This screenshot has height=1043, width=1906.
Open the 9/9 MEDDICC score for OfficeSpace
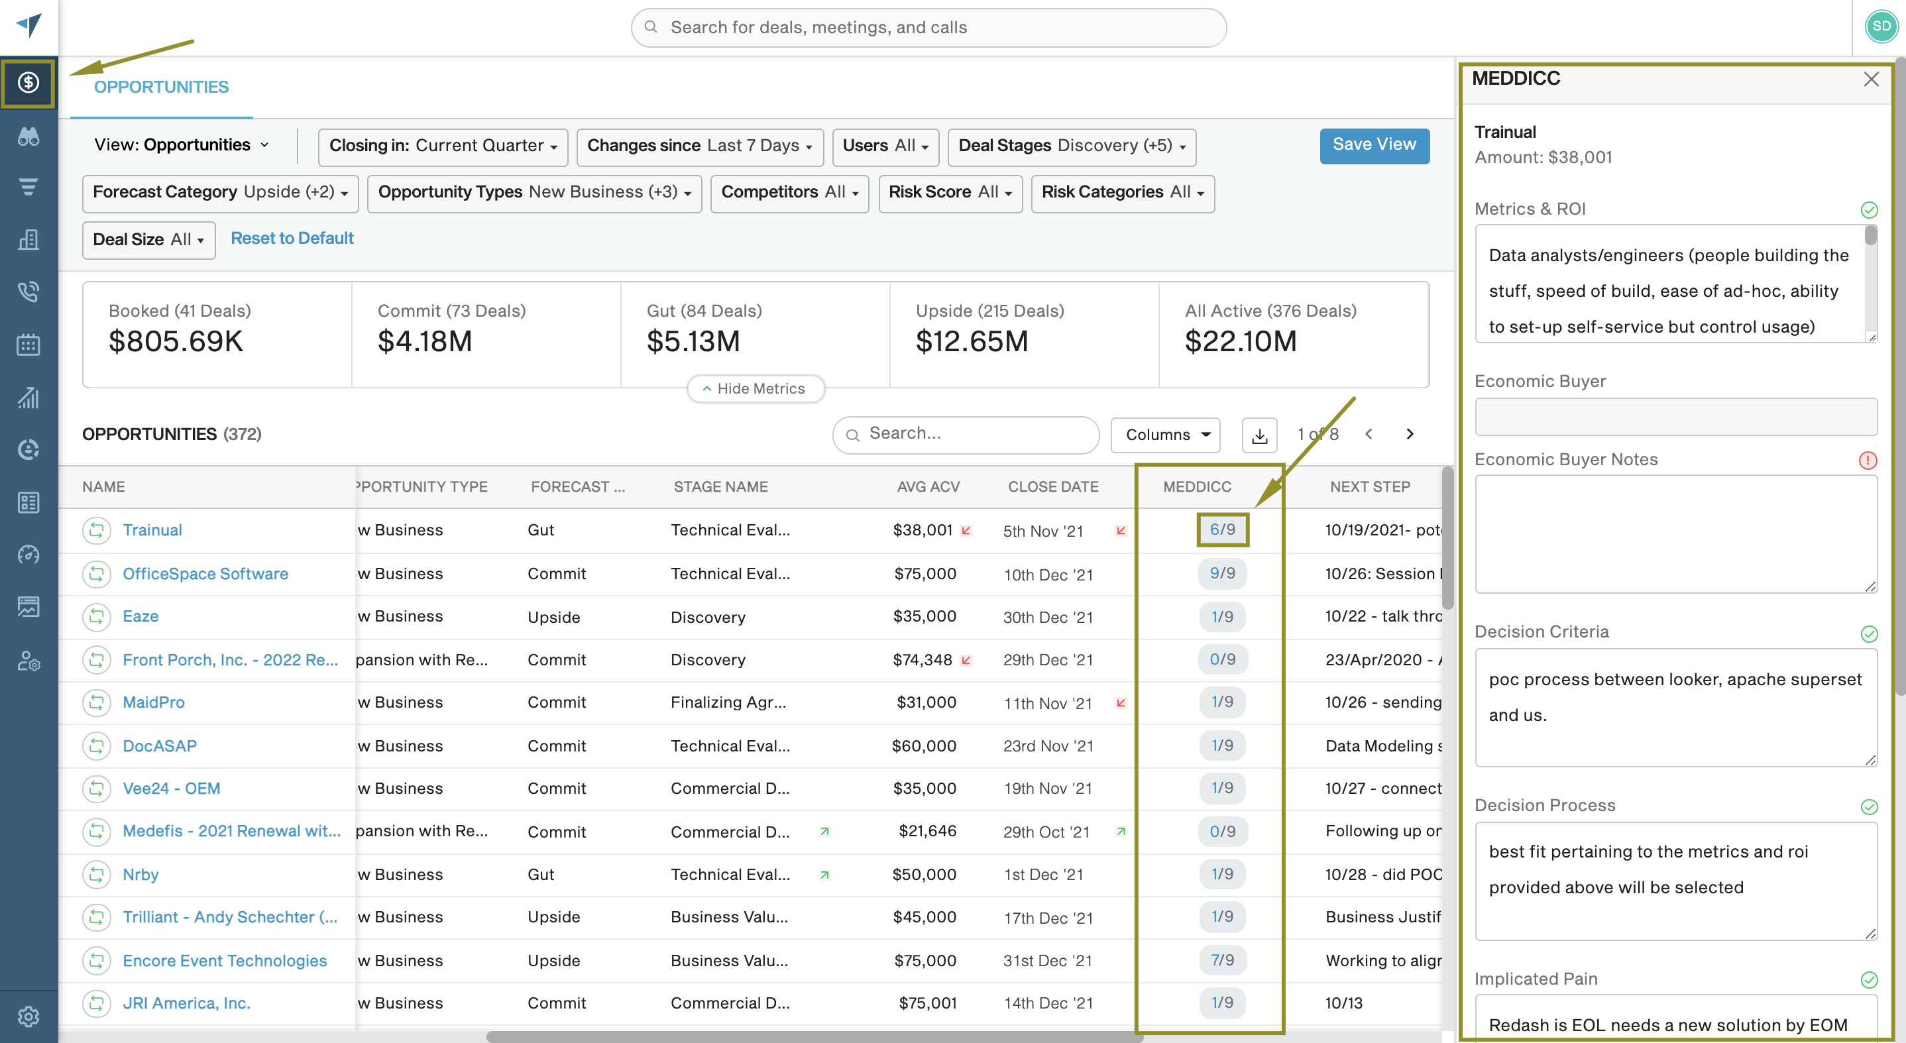tap(1221, 573)
